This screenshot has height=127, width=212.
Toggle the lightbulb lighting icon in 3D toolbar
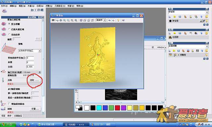pyautogui.click(x=118, y=20)
